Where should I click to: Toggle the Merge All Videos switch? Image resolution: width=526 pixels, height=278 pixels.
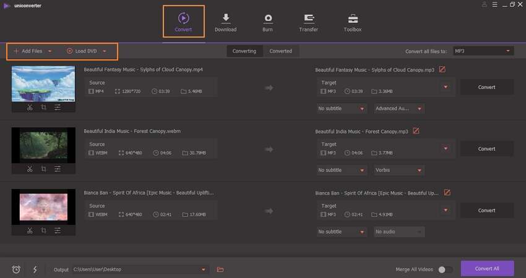(445, 269)
